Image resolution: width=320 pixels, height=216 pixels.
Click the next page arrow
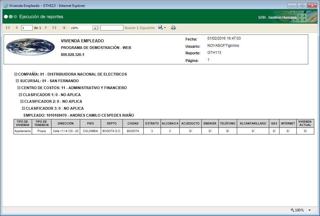point(46,27)
